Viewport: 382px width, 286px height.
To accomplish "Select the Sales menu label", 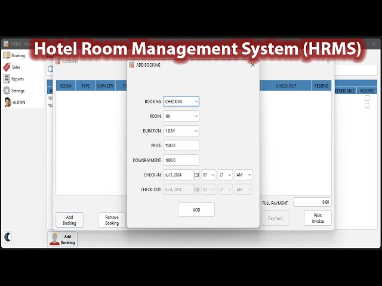I will 16,67.
